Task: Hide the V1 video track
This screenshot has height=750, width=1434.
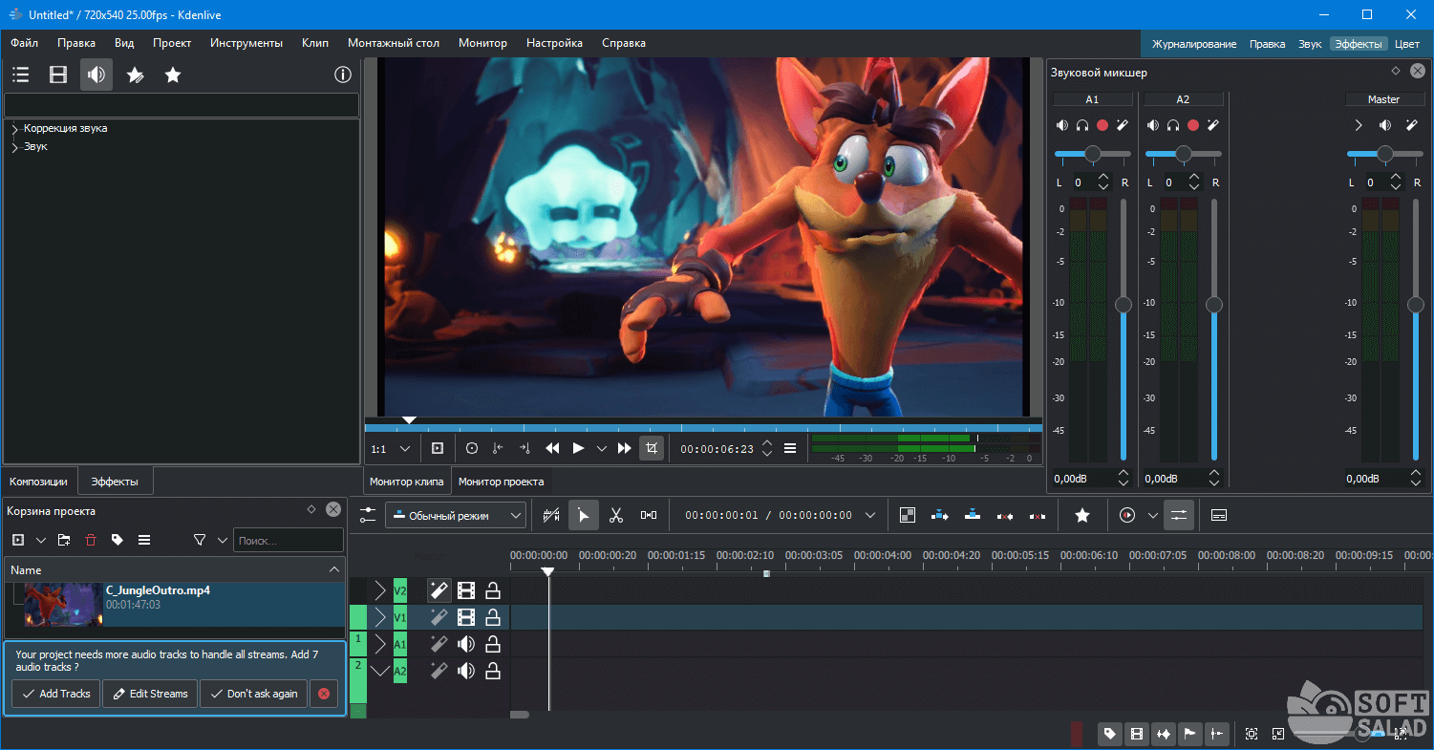Action: pos(466,617)
